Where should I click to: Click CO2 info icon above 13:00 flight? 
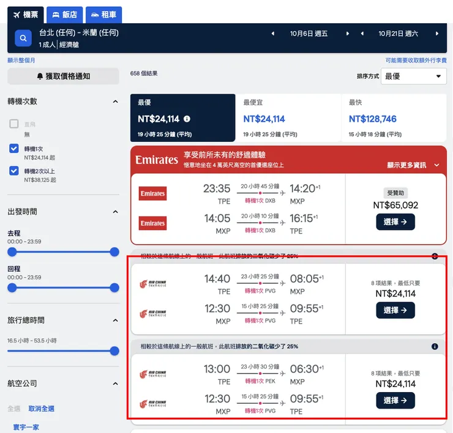(x=435, y=346)
